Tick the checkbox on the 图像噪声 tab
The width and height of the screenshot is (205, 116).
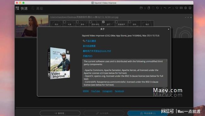pos(116,22)
